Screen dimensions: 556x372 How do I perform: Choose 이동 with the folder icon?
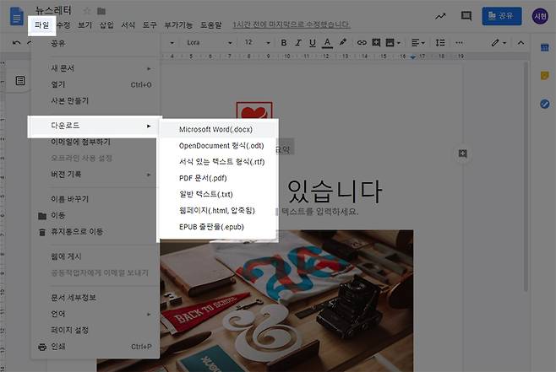[x=95, y=216]
